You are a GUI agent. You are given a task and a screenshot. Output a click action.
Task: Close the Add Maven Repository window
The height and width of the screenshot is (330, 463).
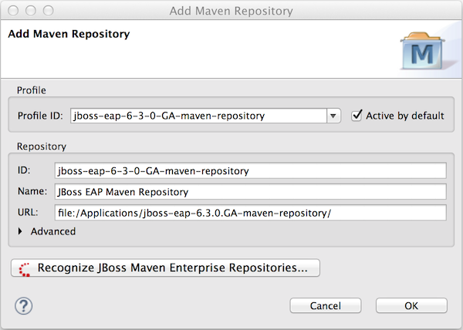pyautogui.click(x=14, y=11)
